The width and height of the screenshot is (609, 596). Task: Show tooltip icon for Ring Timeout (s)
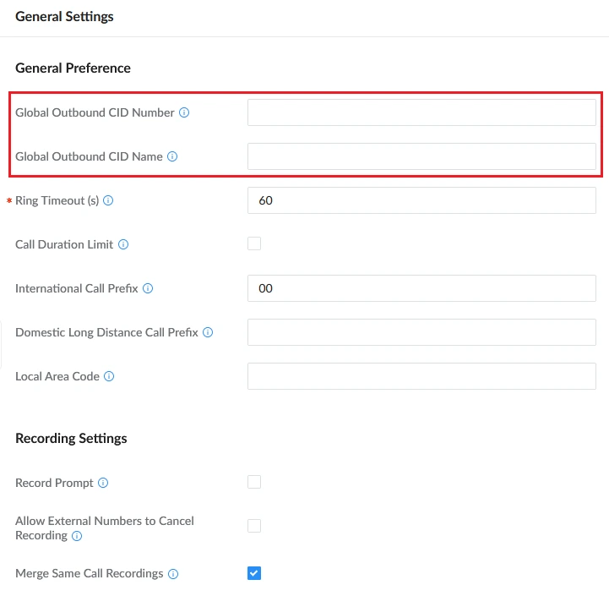tap(108, 200)
